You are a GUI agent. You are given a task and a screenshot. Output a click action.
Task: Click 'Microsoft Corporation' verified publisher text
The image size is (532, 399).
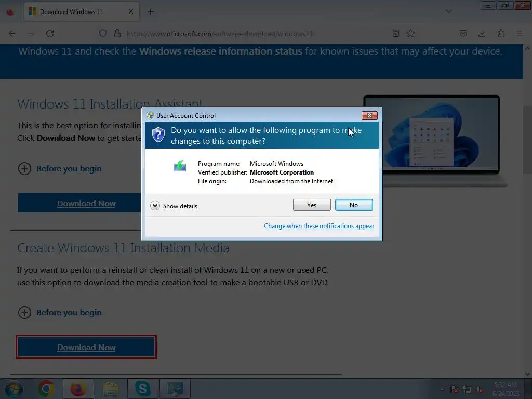tap(282, 172)
